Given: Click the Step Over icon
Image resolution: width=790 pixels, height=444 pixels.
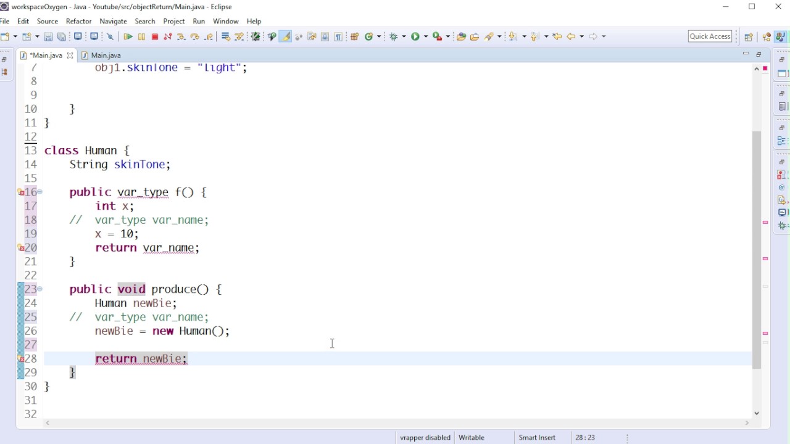Looking at the screenshot, I should [195, 37].
